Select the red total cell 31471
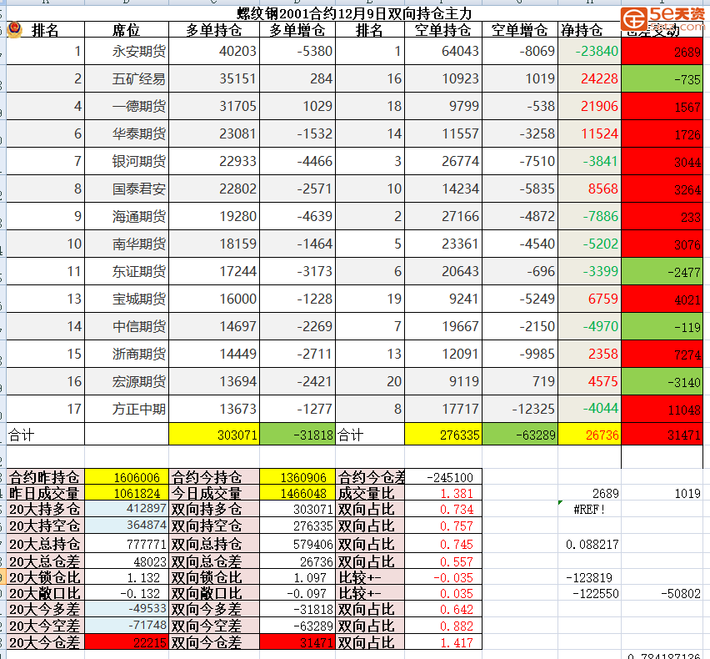 click(x=664, y=435)
